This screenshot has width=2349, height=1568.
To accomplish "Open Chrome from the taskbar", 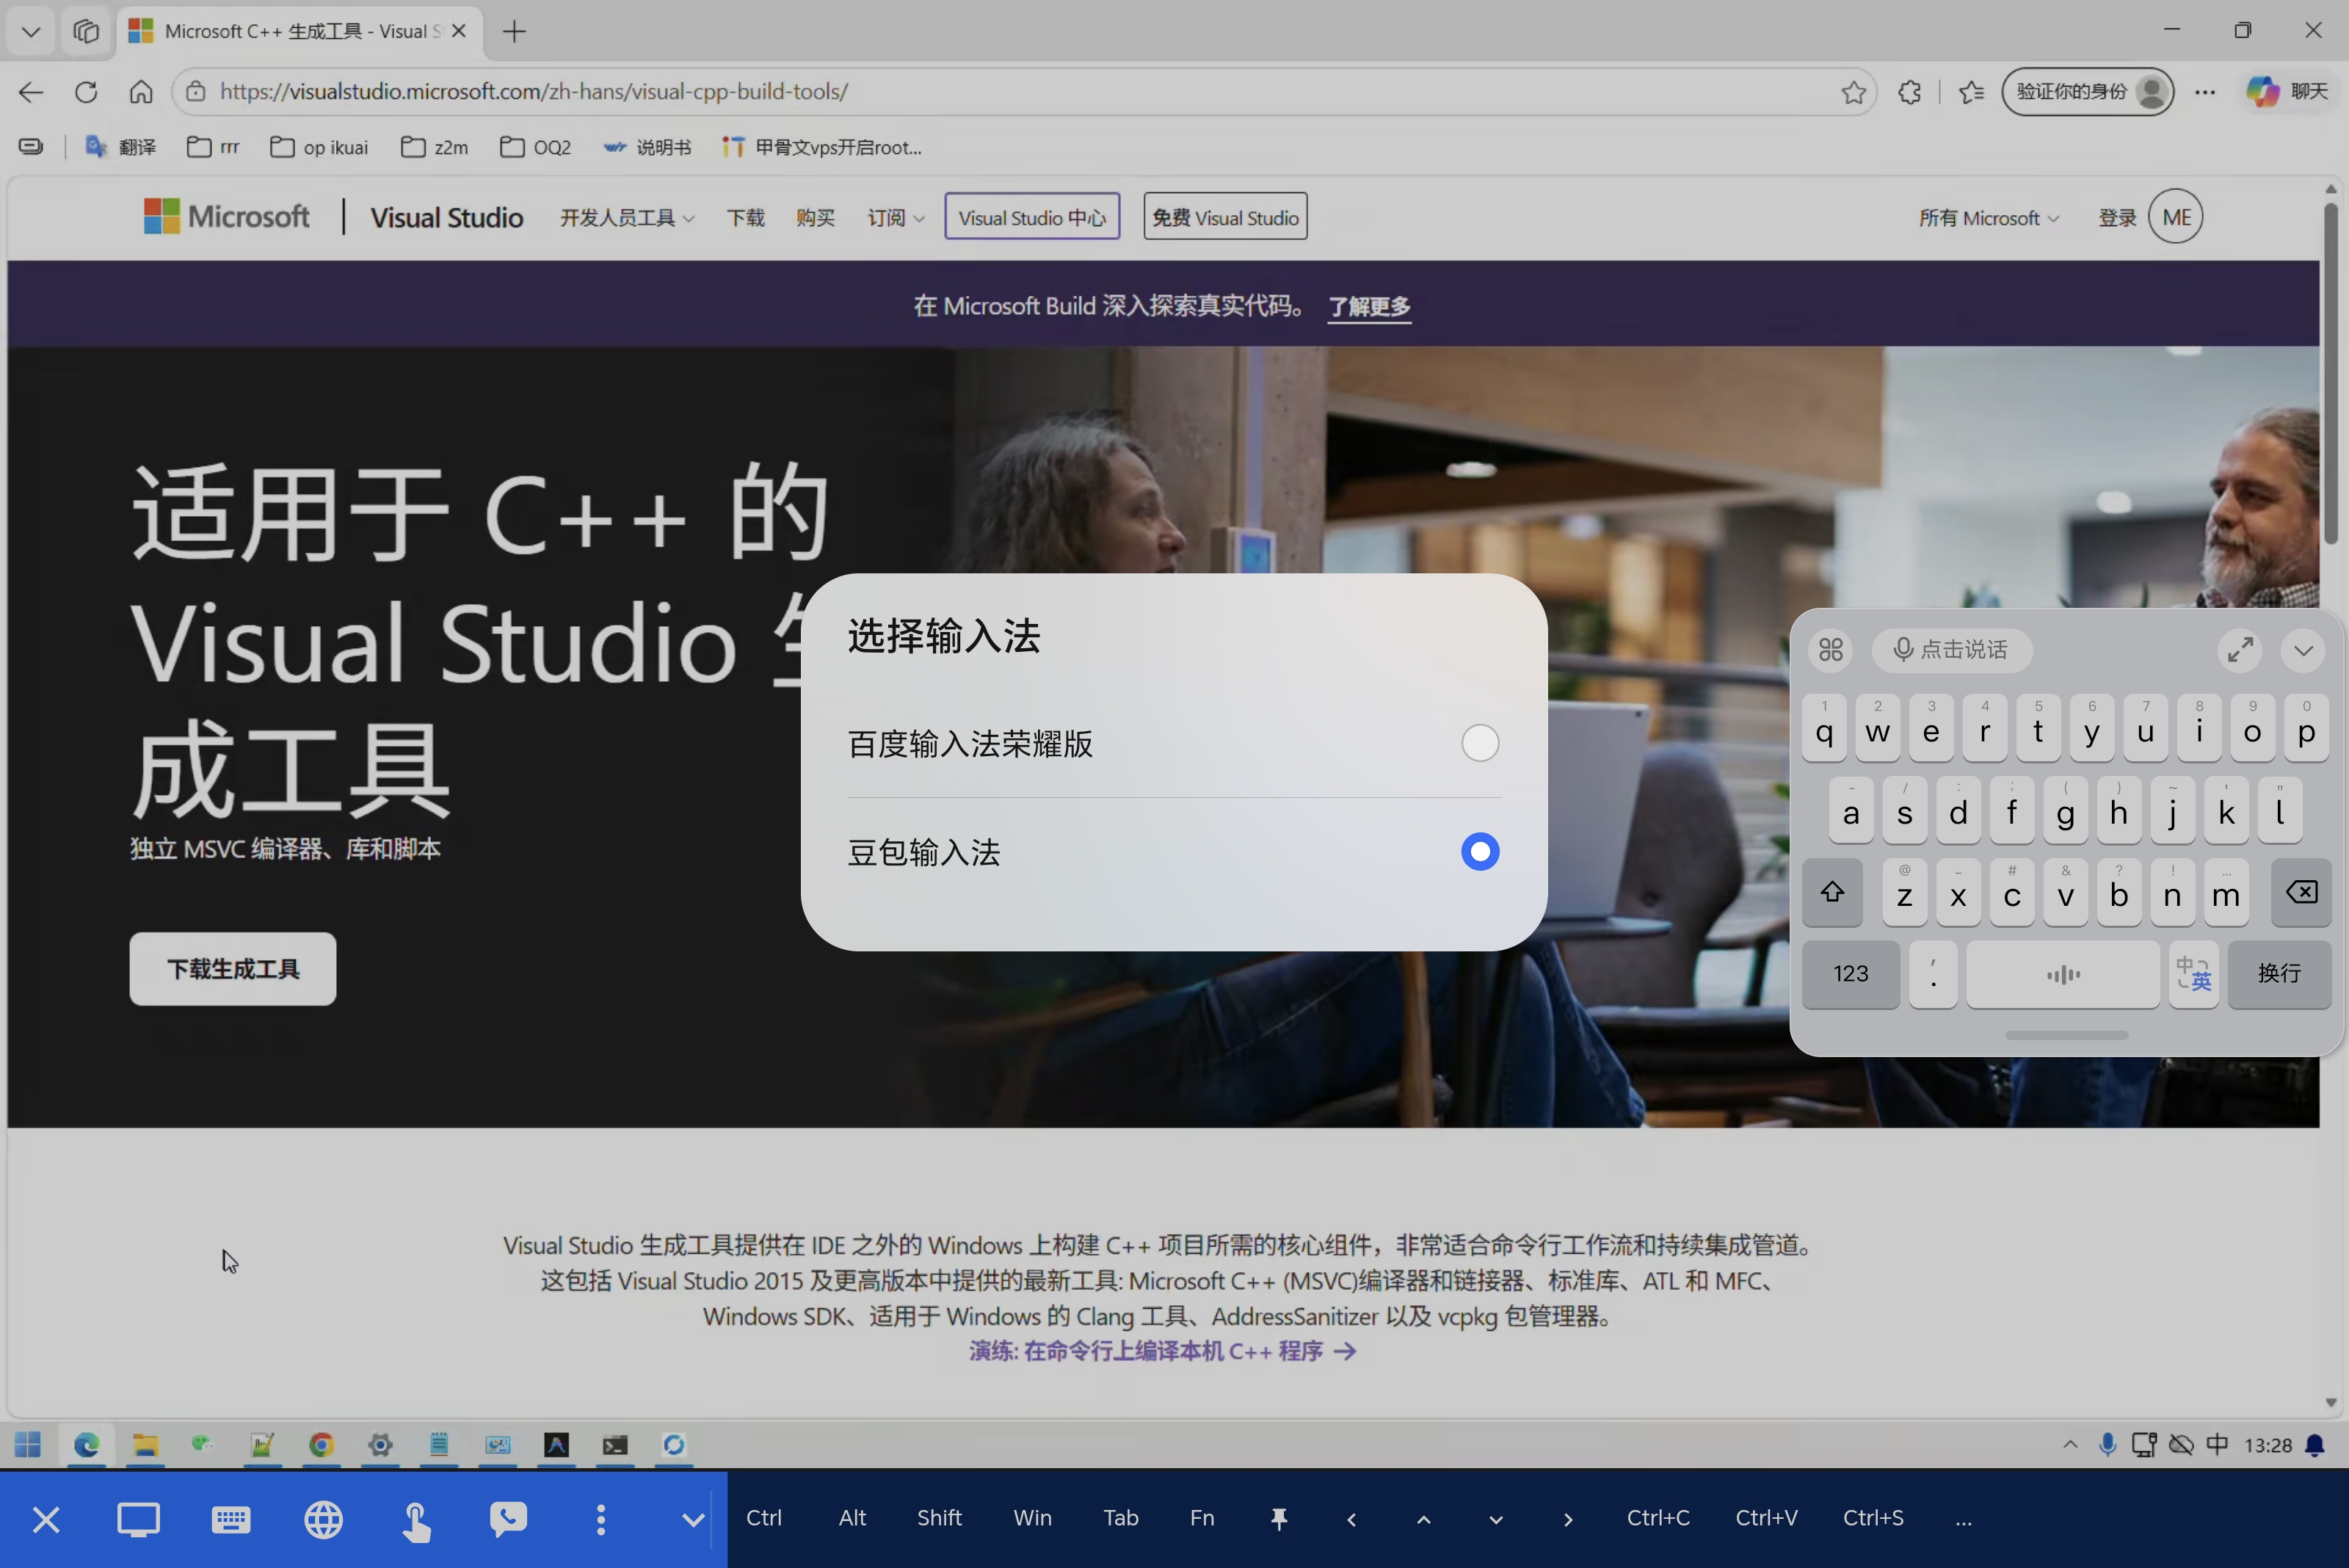I will (321, 1445).
